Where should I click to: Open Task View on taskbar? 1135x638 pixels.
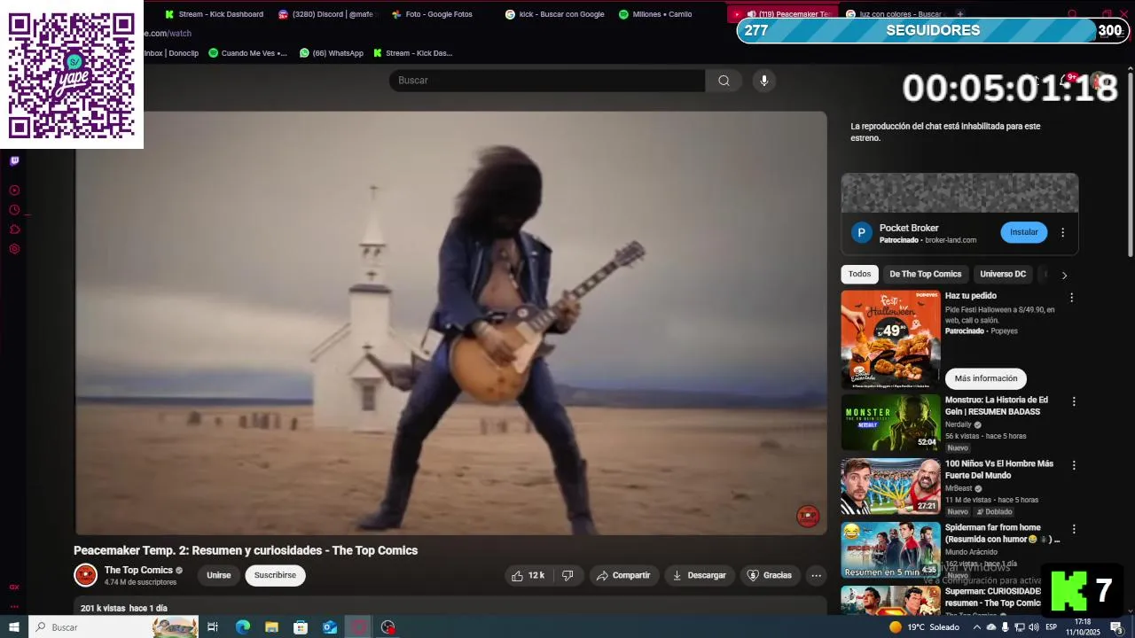(213, 627)
